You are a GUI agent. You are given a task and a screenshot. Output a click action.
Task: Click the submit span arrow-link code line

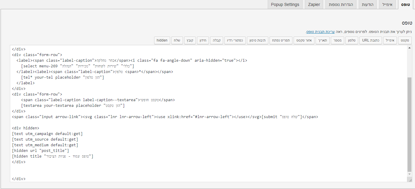tap(165, 117)
